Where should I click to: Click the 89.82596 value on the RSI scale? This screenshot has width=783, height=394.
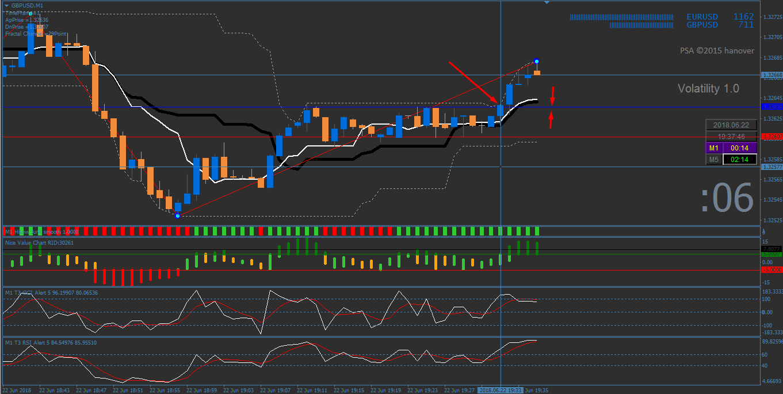771,341
